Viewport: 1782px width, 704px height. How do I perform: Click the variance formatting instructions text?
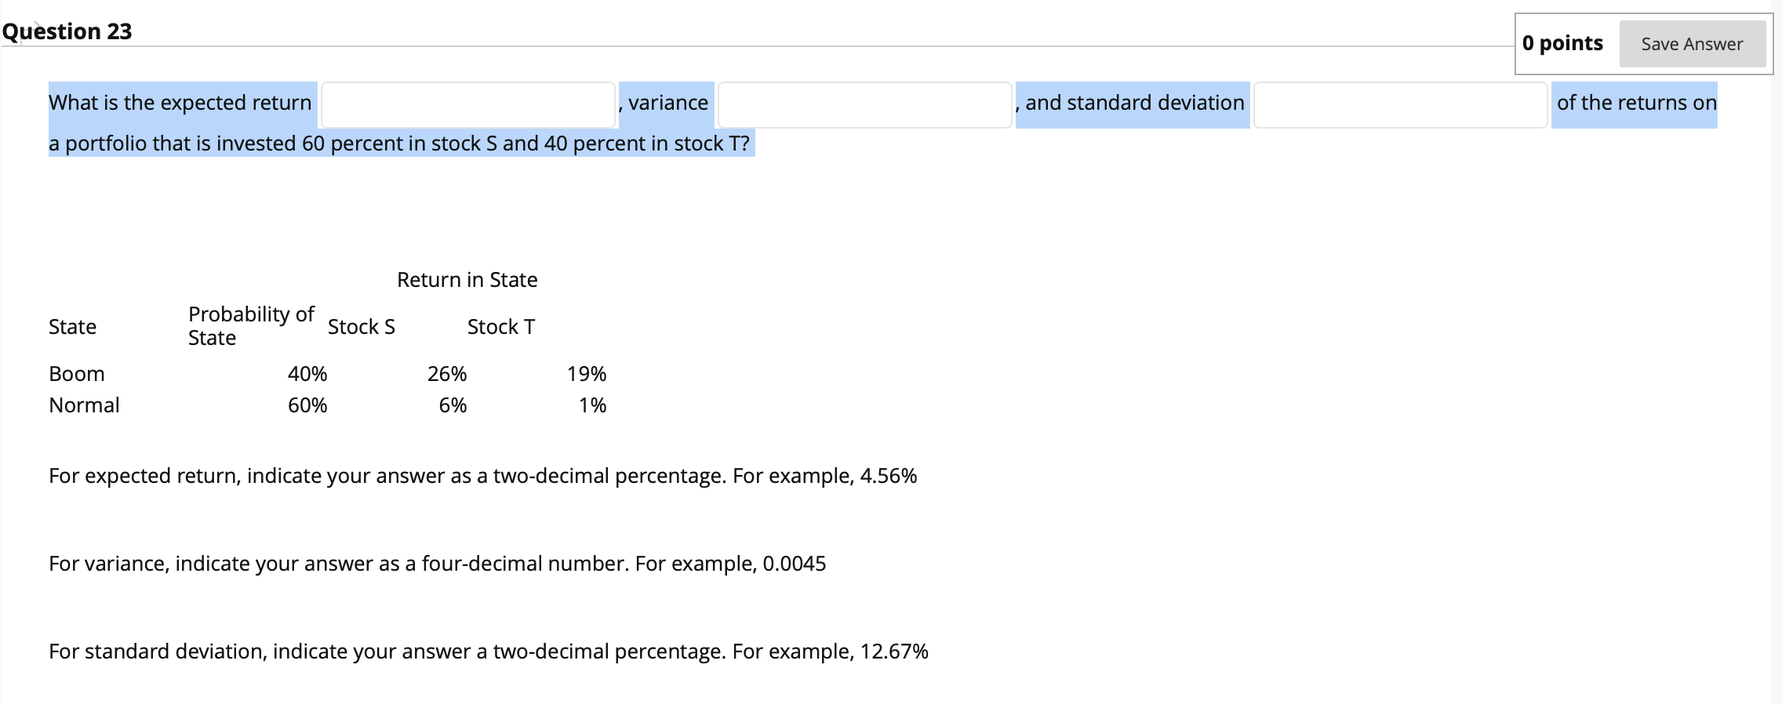[x=438, y=562]
